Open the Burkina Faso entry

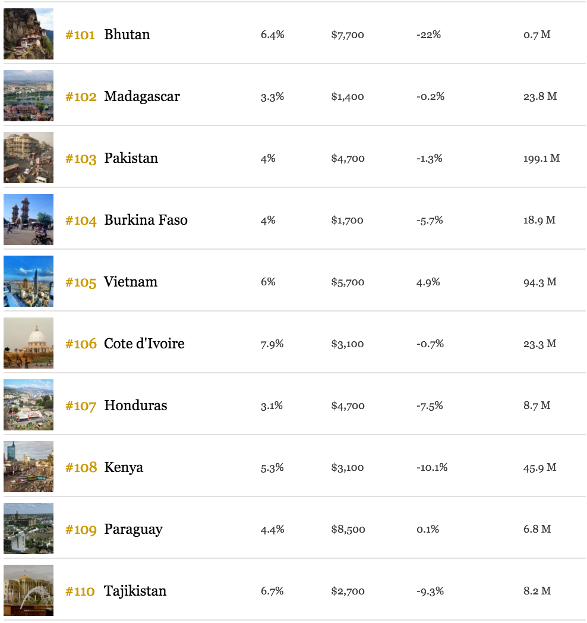coord(146,220)
